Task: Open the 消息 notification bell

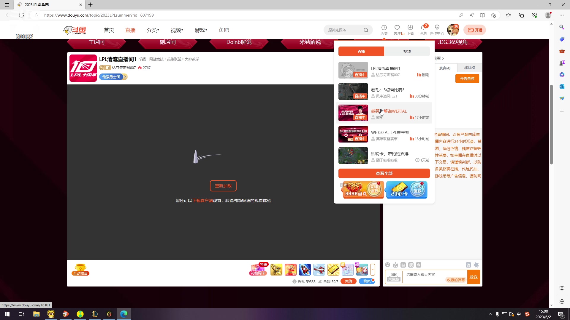Action: 423,30
